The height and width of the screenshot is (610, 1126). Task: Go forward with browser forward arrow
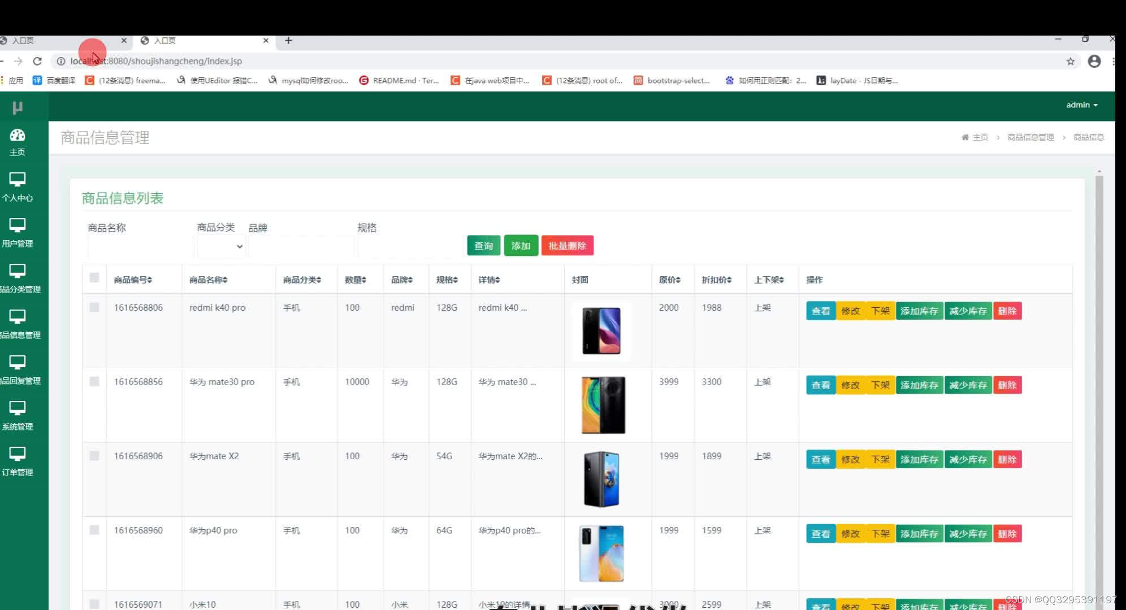18,61
